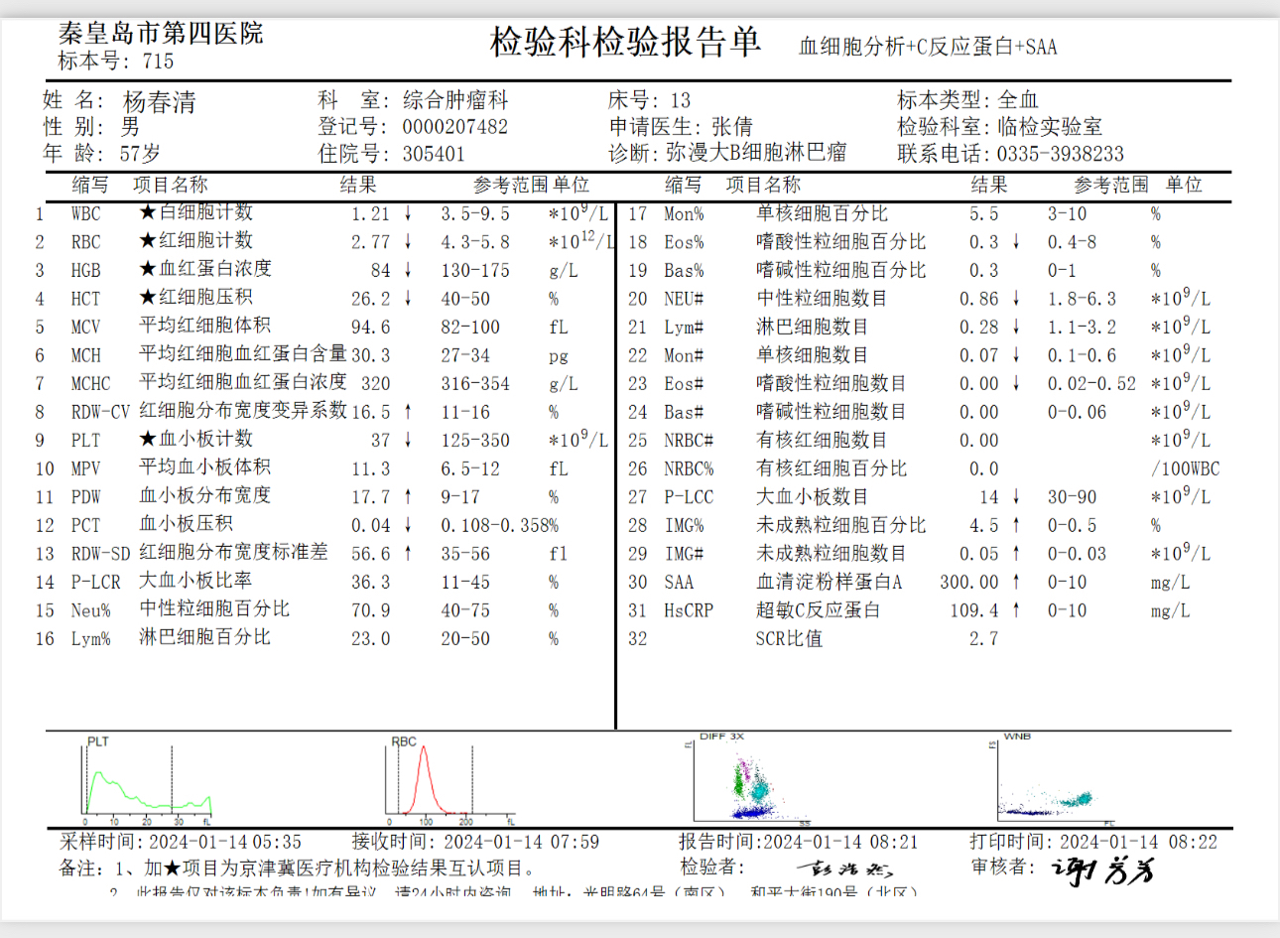1280x938 pixels.
Task: Click the low arrow beside WBC result
Action: click(408, 214)
